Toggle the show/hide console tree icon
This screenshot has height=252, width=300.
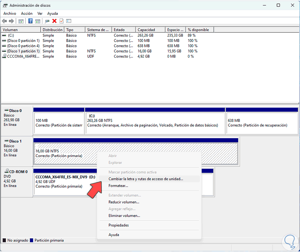[x=21, y=21]
